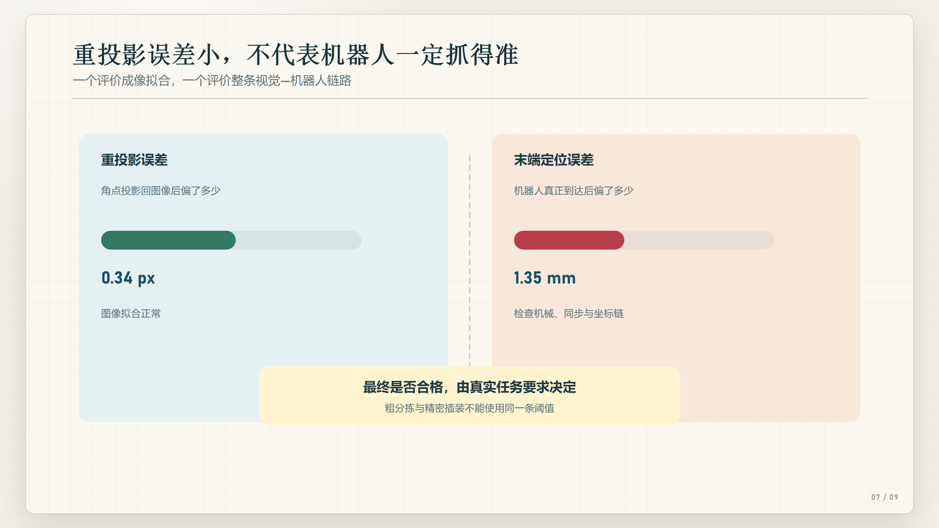Click the text 角点投影回图像后偏了多少
939x528 pixels.
[161, 191]
